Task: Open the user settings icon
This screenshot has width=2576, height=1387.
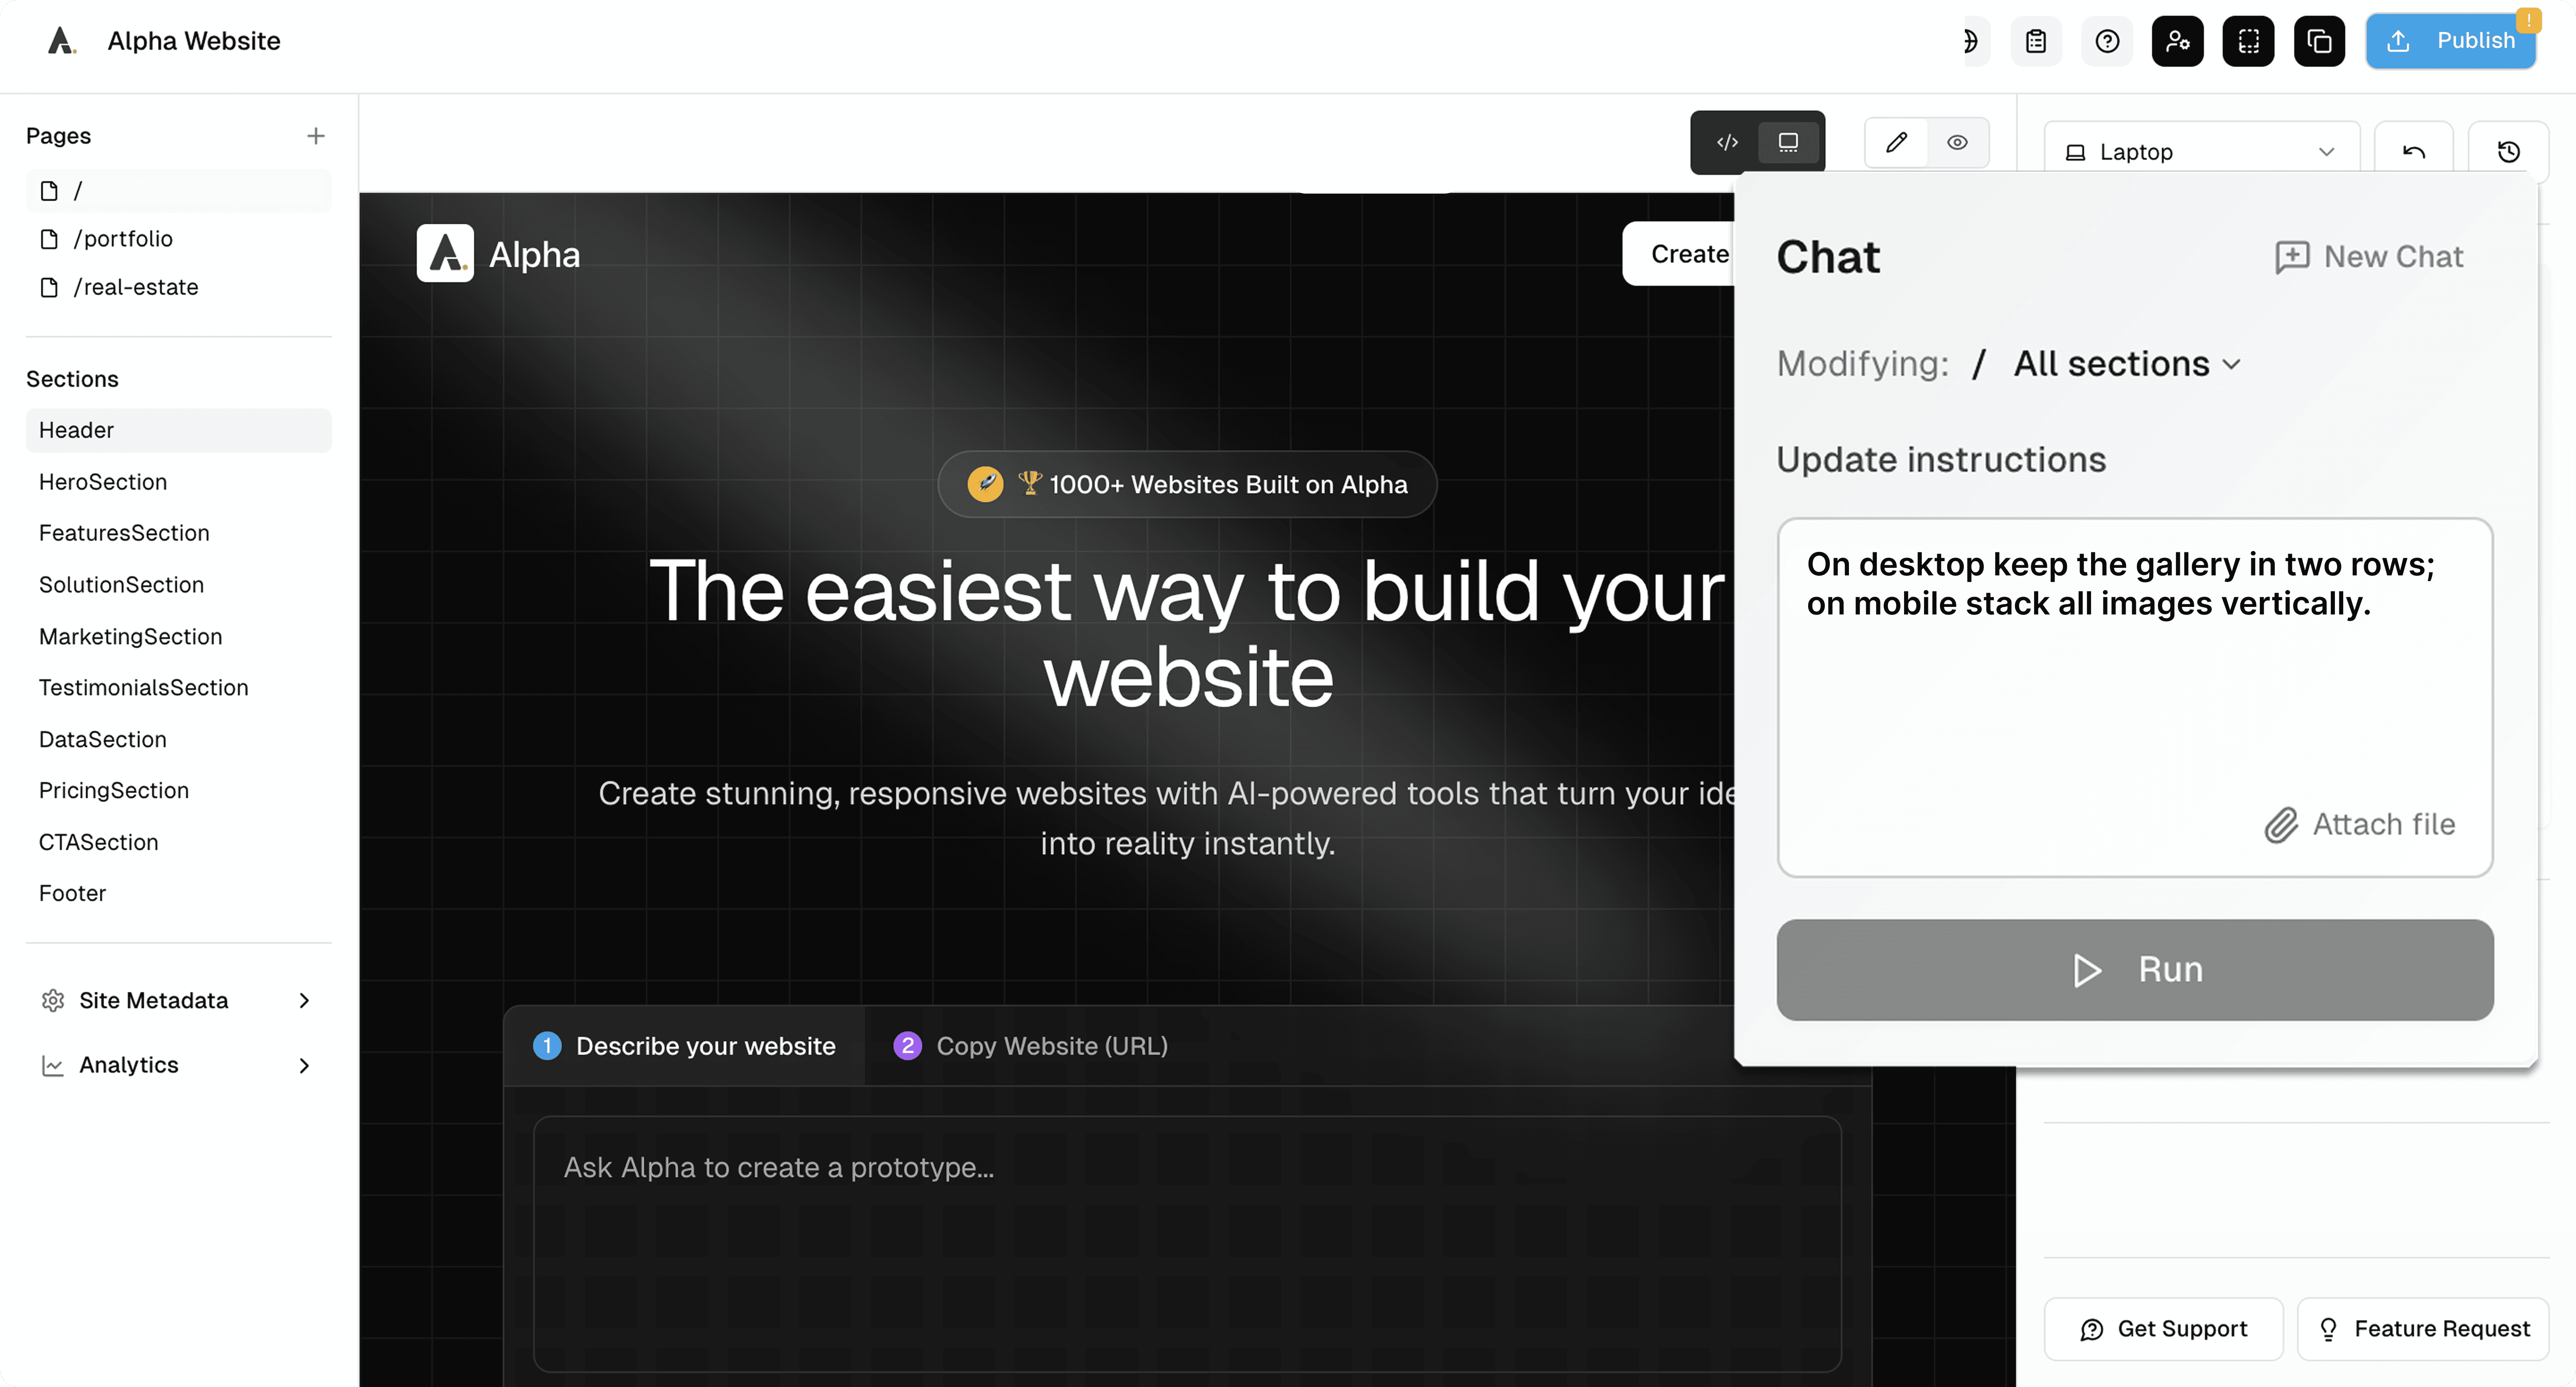Action: pos(2177,41)
